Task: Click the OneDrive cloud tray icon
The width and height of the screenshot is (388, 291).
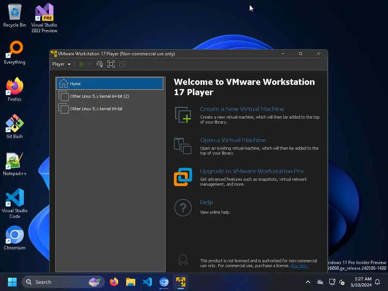Action: (x=320, y=282)
